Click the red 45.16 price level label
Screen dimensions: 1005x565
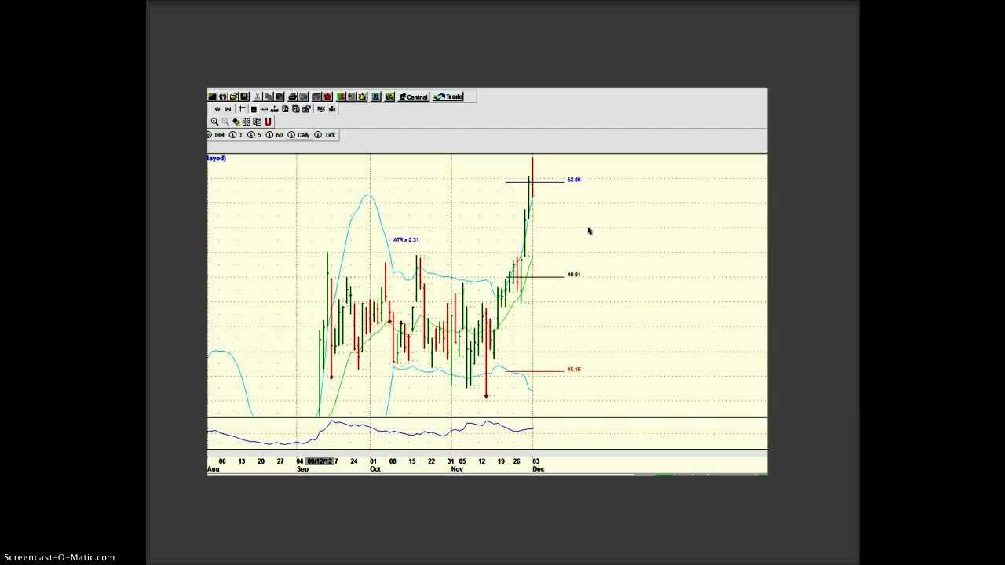(x=574, y=370)
